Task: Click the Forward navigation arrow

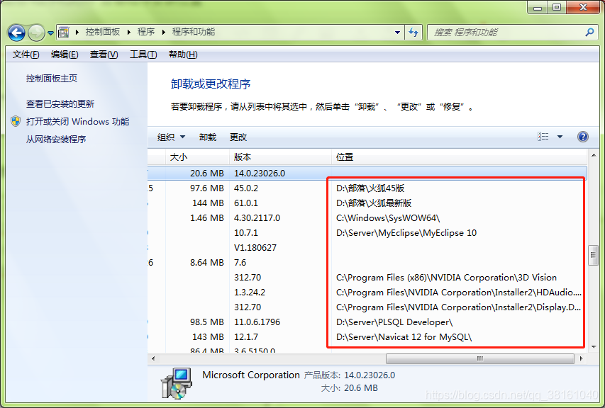Action: [36, 33]
